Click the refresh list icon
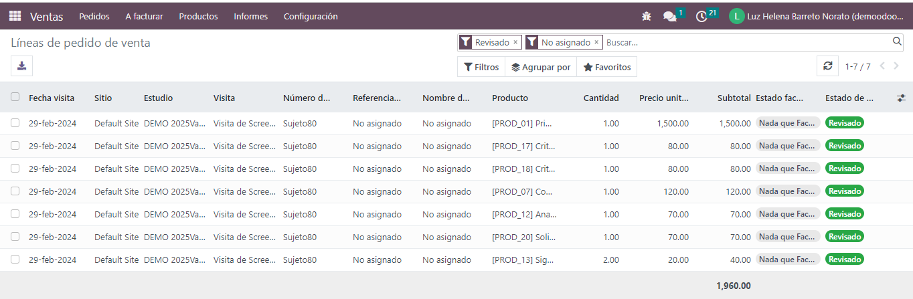913x299 pixels. [827, 66]
